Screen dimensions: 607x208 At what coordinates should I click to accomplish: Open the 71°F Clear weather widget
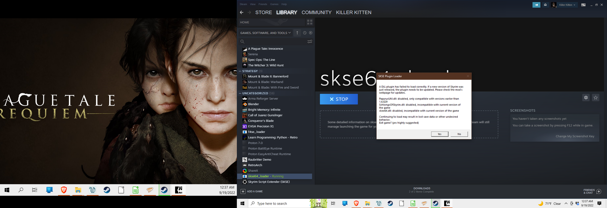549,204
